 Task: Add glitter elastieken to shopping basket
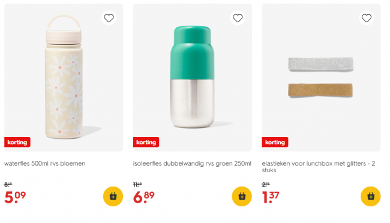(371, 196)
